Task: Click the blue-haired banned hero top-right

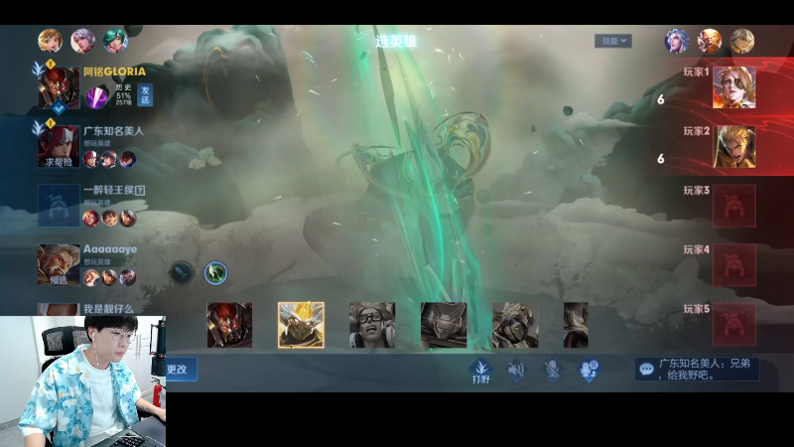Action: [x=677, y=41]
